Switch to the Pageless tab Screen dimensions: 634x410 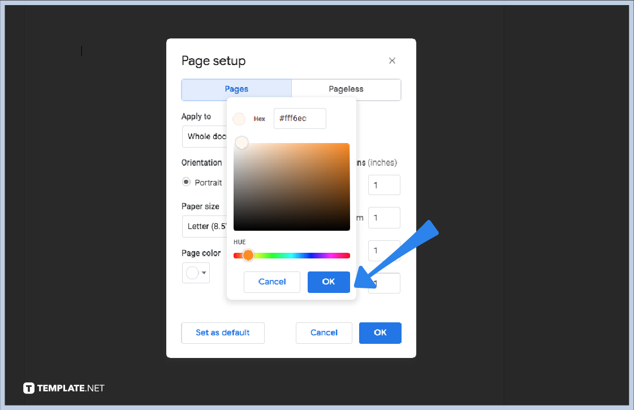click(x=346, y=89)
